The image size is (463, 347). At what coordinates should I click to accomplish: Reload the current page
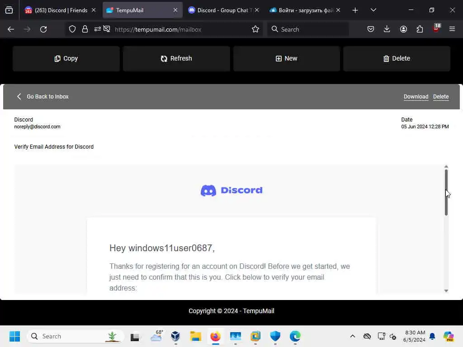[x=43, y=29]
